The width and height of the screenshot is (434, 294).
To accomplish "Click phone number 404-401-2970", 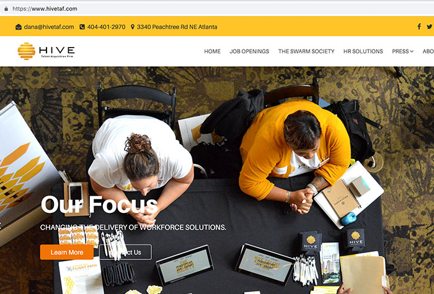I will [x=106, y=27].
